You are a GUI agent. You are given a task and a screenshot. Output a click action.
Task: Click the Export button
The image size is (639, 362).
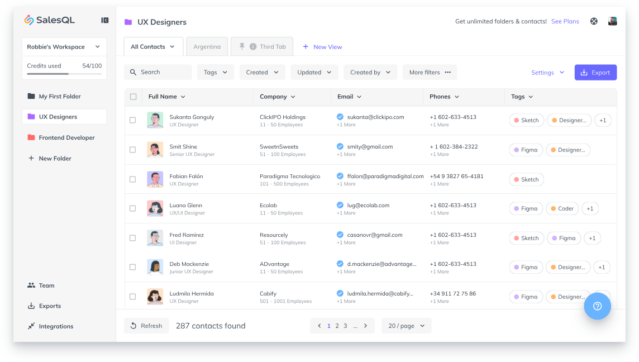tap(595, 72)
